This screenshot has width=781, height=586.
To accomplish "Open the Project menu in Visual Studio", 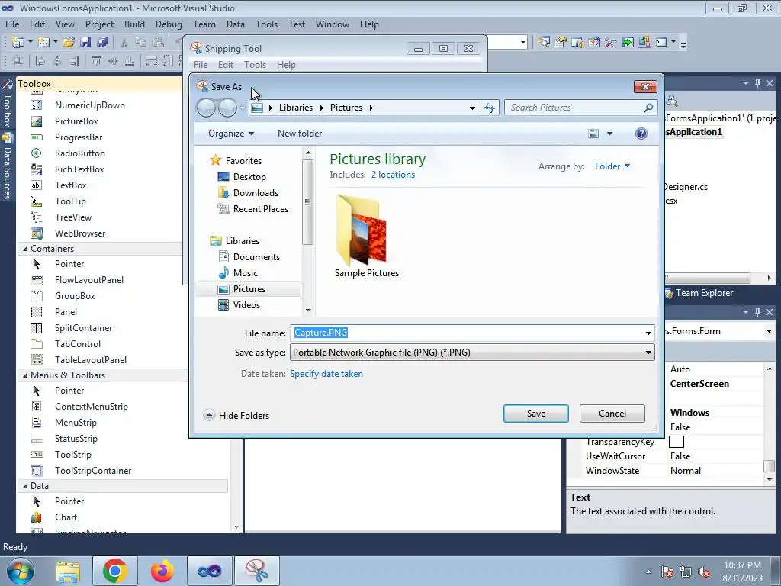I will (99, 24).
